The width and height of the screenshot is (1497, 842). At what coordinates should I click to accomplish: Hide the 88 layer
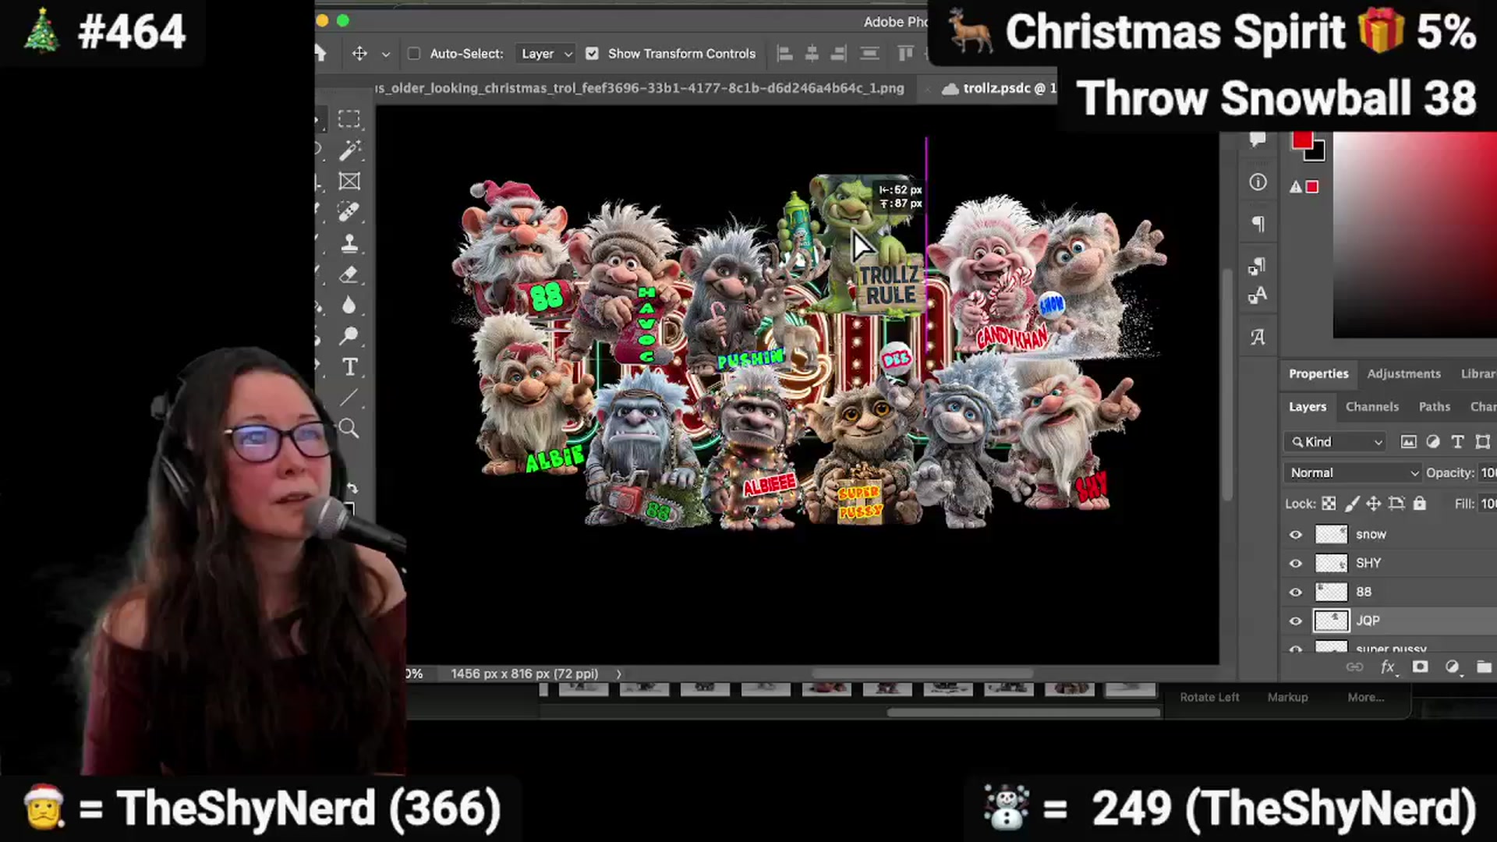pos(1296,592)
